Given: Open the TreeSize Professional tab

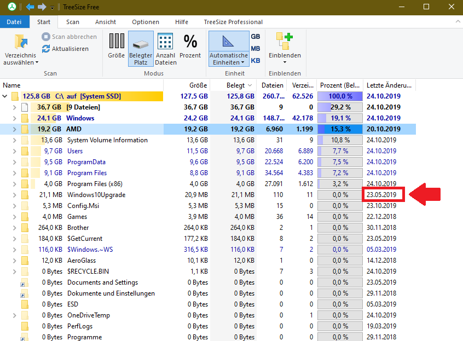Looking at the screenshot, I should pos(233,22).
